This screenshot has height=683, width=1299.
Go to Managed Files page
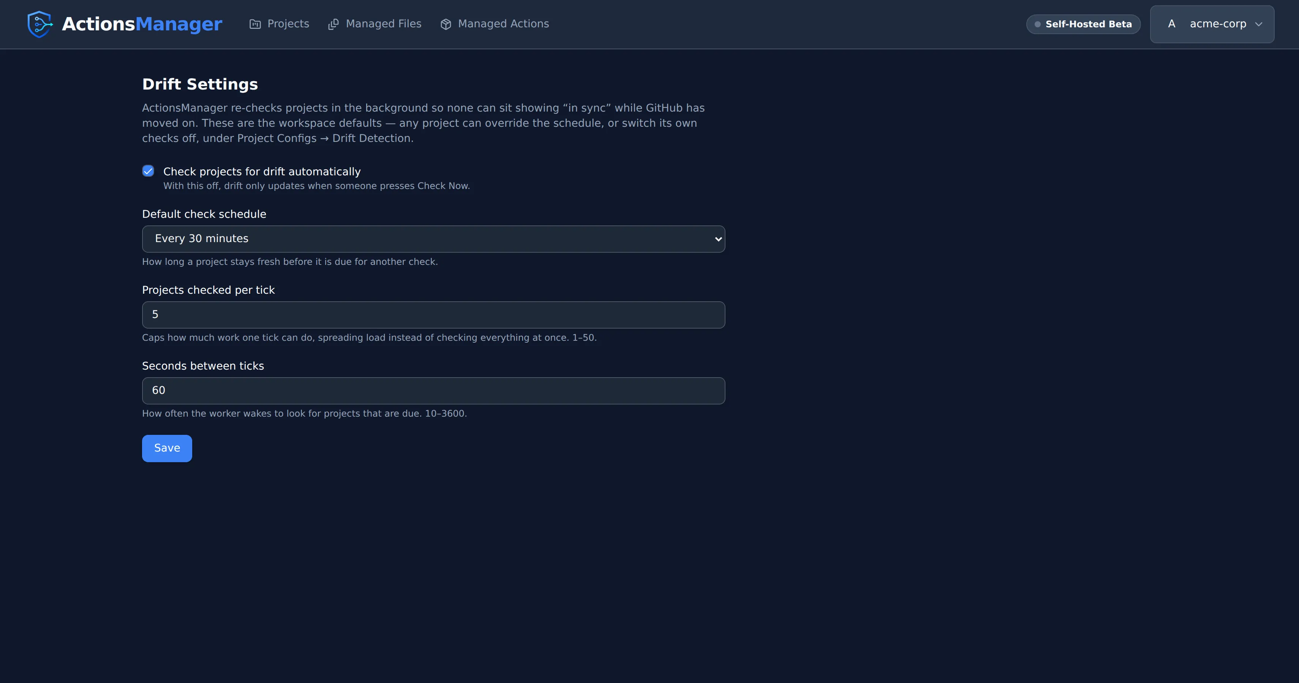[375, 24]
